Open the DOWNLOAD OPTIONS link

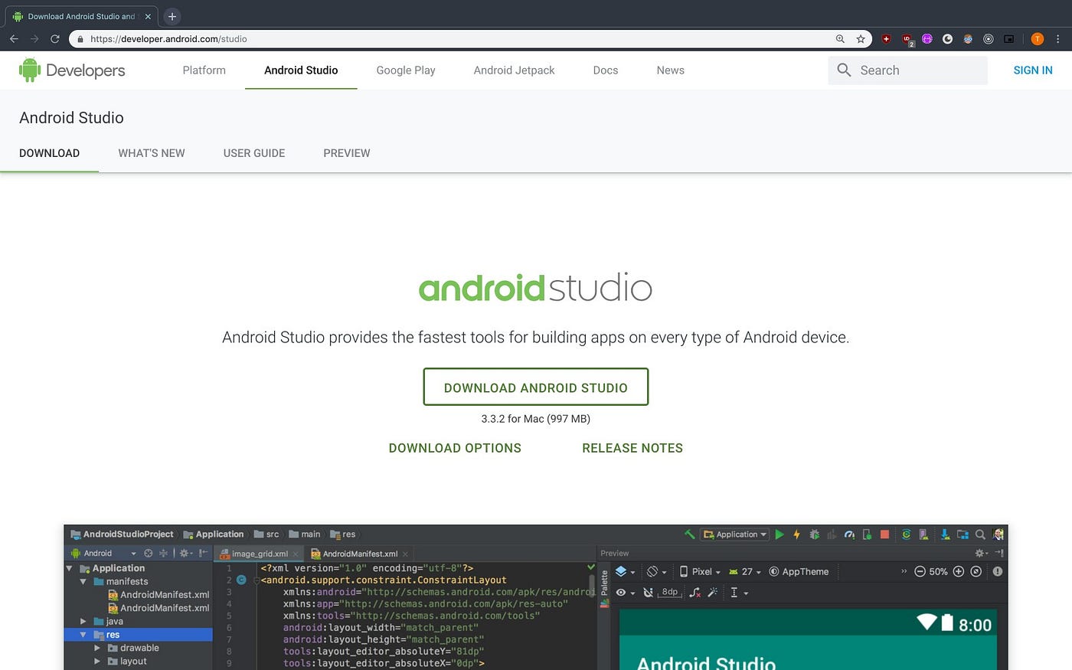[455, 449]
